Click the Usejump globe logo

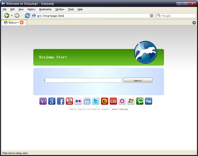(x=146, y=52)
